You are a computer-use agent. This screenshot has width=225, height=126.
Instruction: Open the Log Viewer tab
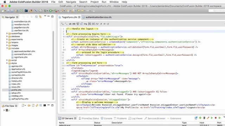coord(135,118)
